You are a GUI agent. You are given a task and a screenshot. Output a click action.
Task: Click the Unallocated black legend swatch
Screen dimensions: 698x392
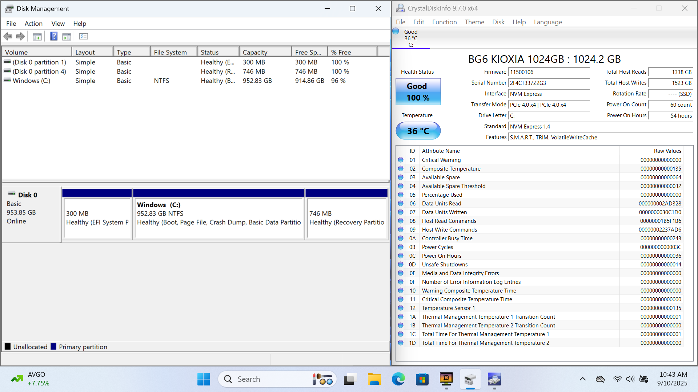coord(8,346)
